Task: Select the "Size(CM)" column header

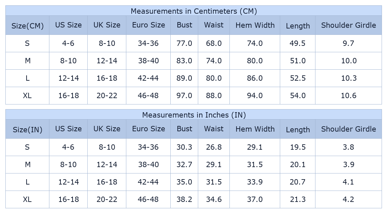Action: point(28,26)
